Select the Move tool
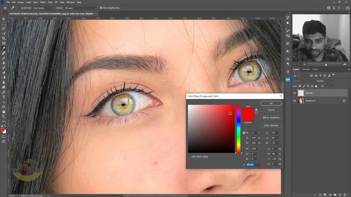Screen dimensions: 351x197 point(4,19)
